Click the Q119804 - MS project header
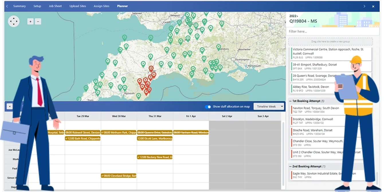The image size is (384, 192). pyautogui.click(x=303, y=21)
